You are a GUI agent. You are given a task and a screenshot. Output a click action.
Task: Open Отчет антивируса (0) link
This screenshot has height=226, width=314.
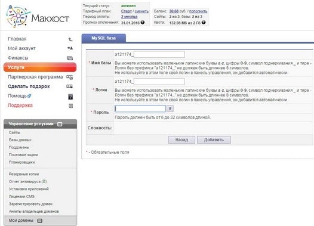point(28,182)
